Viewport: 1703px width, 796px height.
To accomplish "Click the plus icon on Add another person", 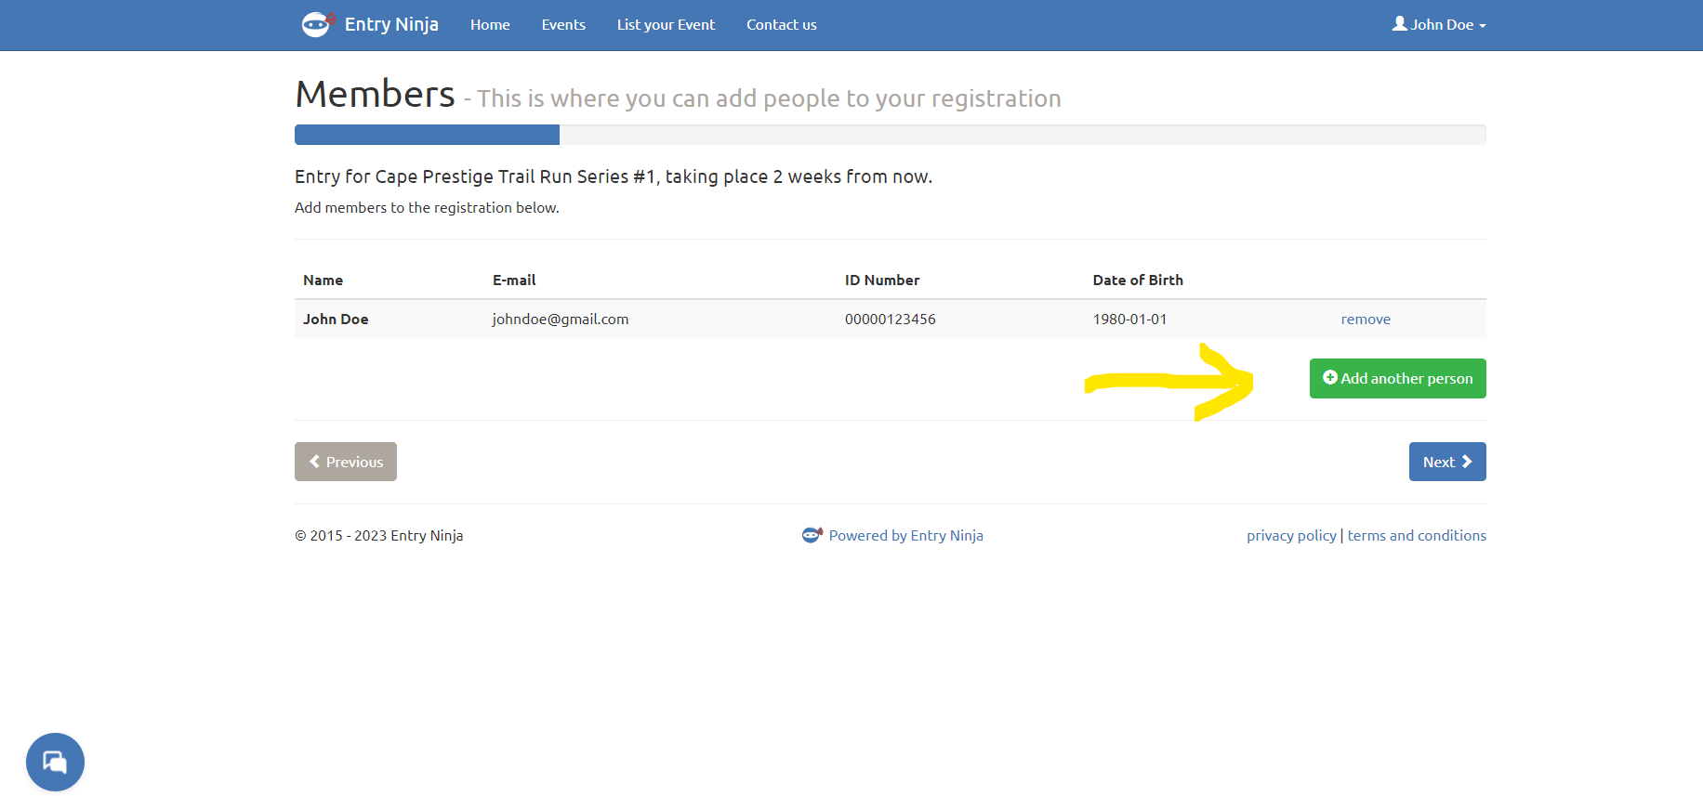I will (1329, 378).
